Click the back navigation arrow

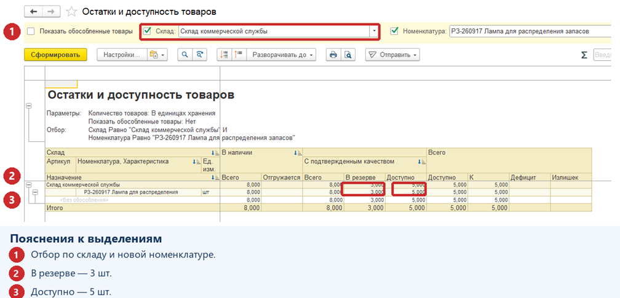33,12
